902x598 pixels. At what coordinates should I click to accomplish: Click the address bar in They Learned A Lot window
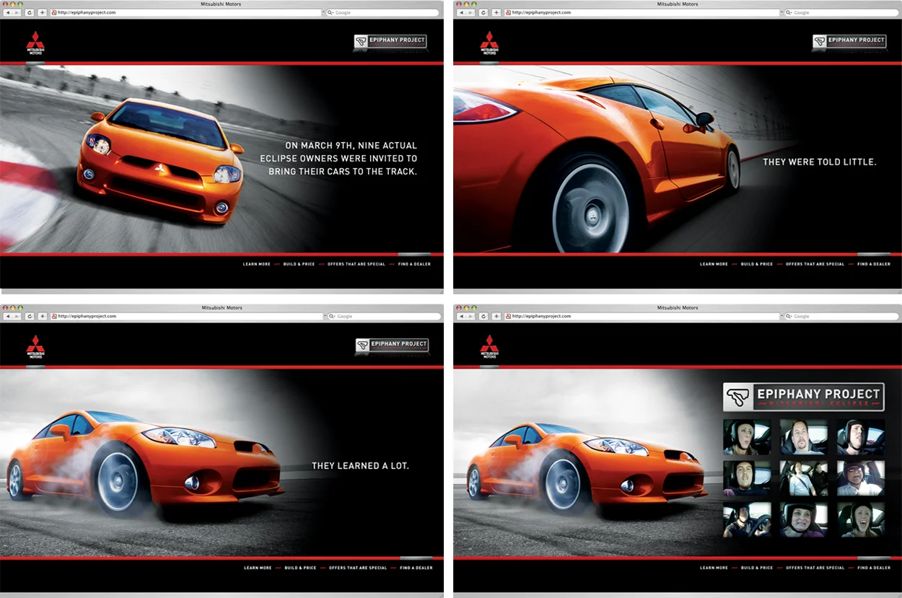coord(187,317)
